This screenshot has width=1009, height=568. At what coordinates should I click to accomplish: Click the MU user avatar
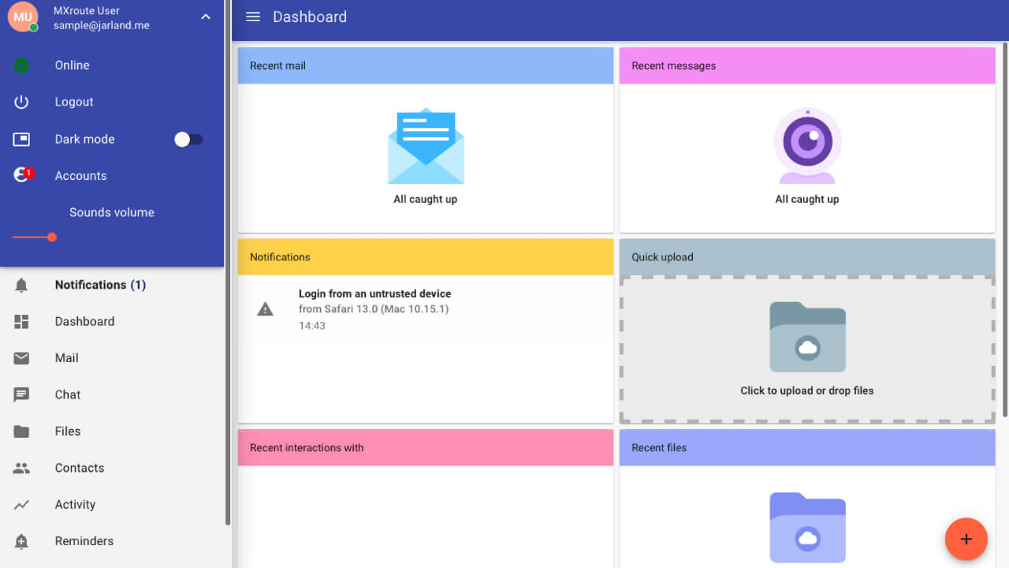pos(23,17)
